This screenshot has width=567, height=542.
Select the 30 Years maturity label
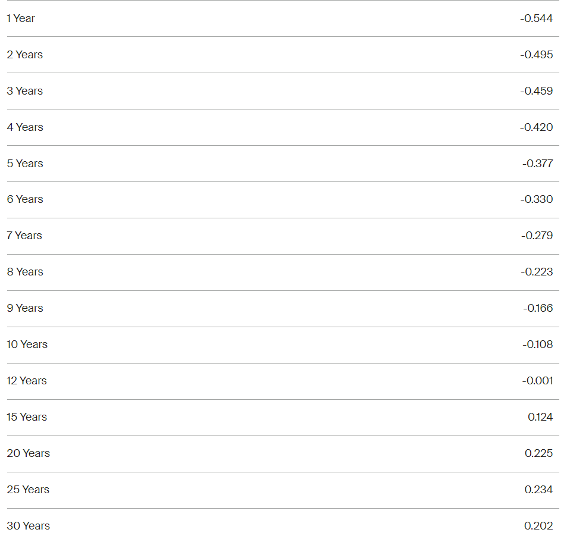(28, 526)
